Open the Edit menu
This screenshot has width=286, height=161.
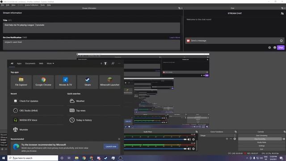[8, 5]
